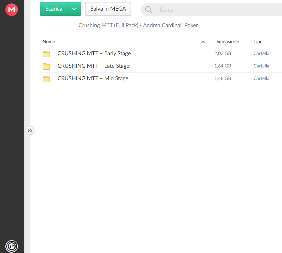The image size is (282, 253).
Task: Click the 2,03 GB size value
Action: point(223,53)
